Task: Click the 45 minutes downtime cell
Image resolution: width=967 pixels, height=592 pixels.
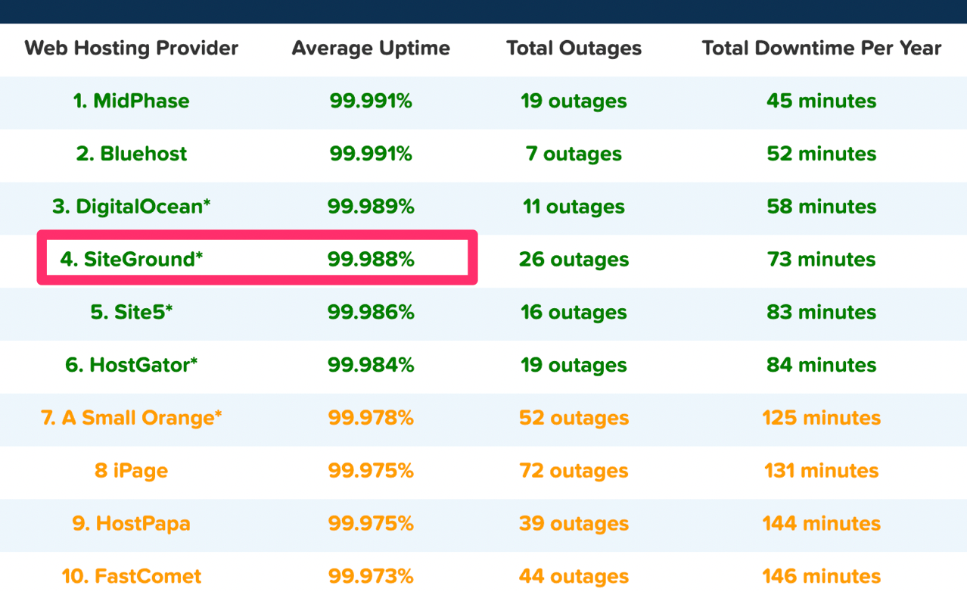Action: 822,101
